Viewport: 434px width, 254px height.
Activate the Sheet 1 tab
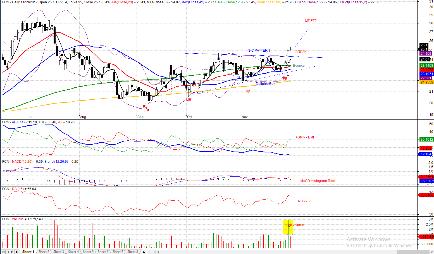point(28,252)
